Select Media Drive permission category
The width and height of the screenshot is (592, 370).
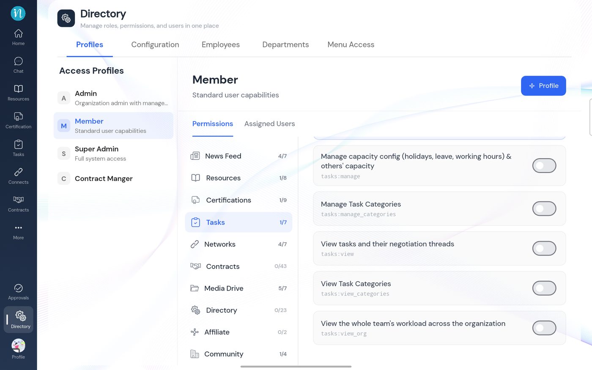click(x=238, y=288)
